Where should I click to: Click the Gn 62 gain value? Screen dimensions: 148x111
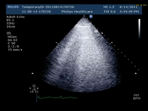(13, 40)
